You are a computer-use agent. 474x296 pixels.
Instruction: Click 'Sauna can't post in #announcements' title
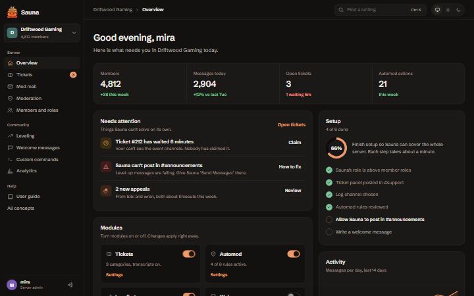(159, 166)
